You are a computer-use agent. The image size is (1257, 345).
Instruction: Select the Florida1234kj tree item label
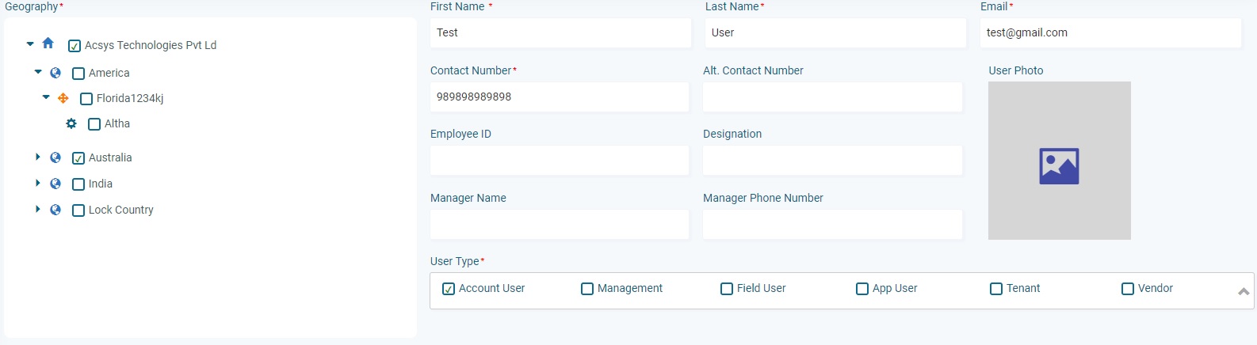click(x=130, y=98)
